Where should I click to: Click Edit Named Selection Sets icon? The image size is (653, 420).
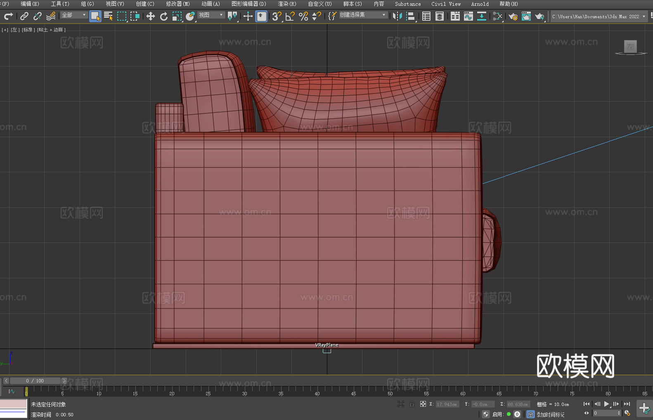point(332,16)
